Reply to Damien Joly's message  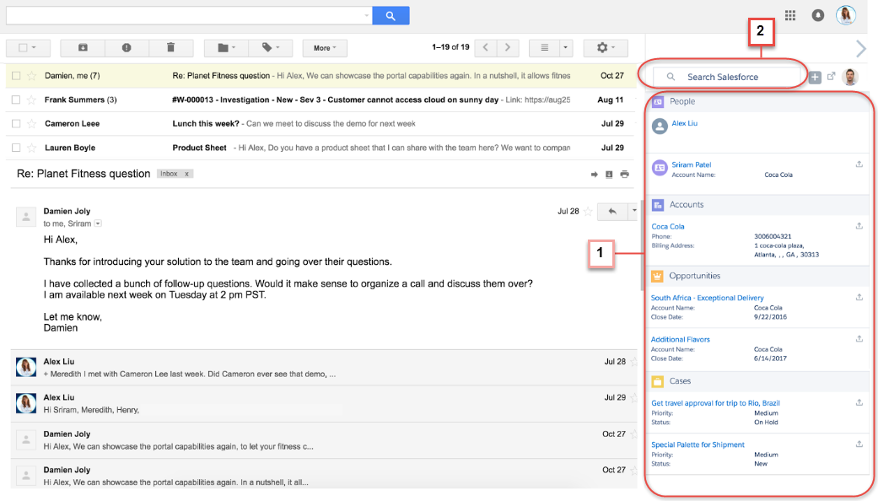(612, 212)
